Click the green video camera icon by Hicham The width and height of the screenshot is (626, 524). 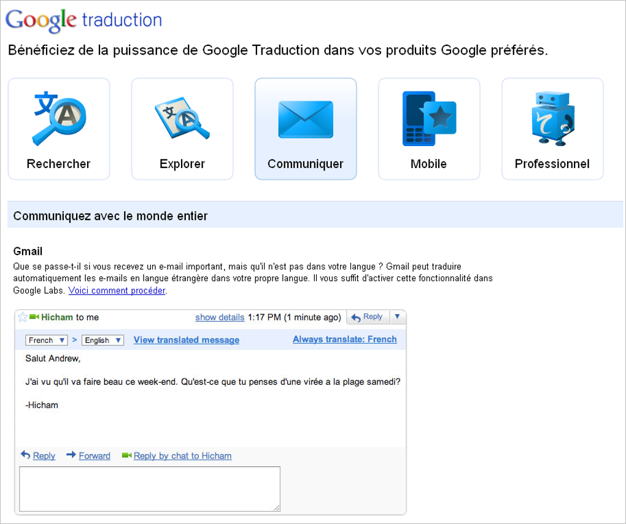pos(34,317)
